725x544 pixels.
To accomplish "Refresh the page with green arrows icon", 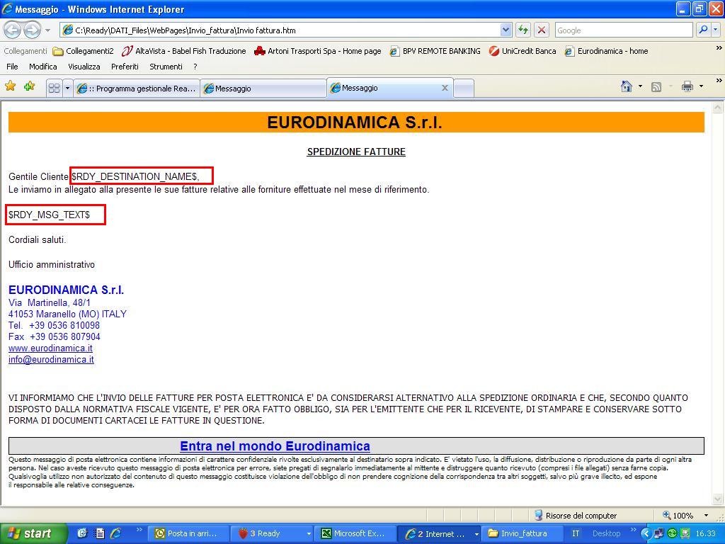I will click(523, 30).
